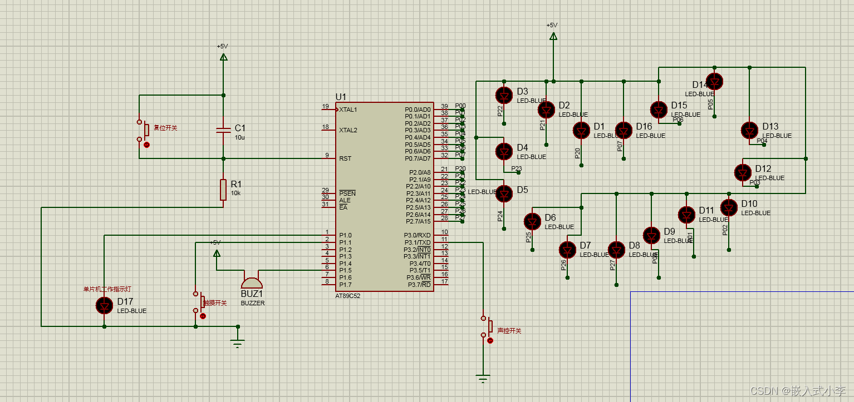Select LED D10 symbol
This screenshot has height=402, width=854.
729,207
